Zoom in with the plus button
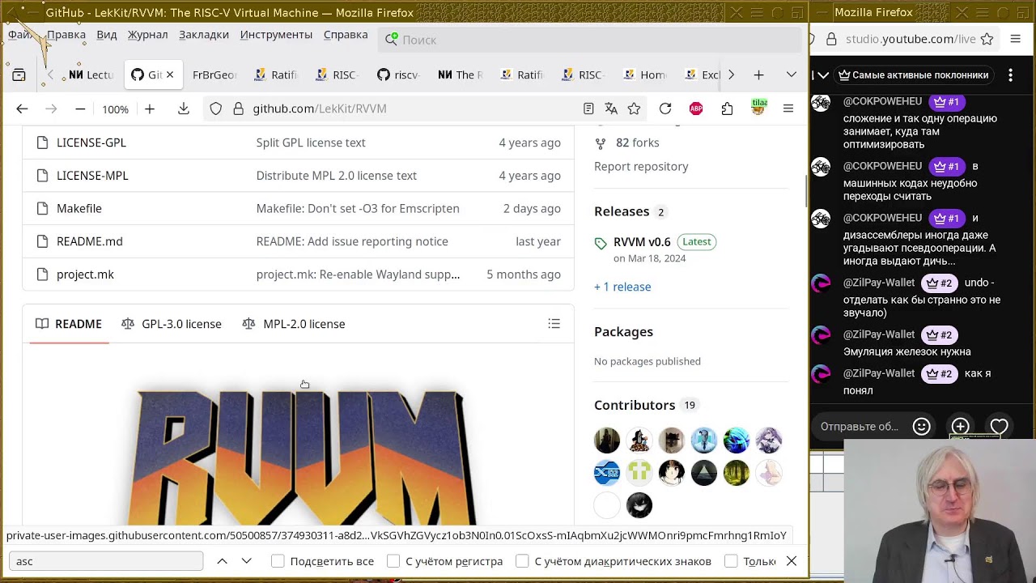 tap(150, 109)
